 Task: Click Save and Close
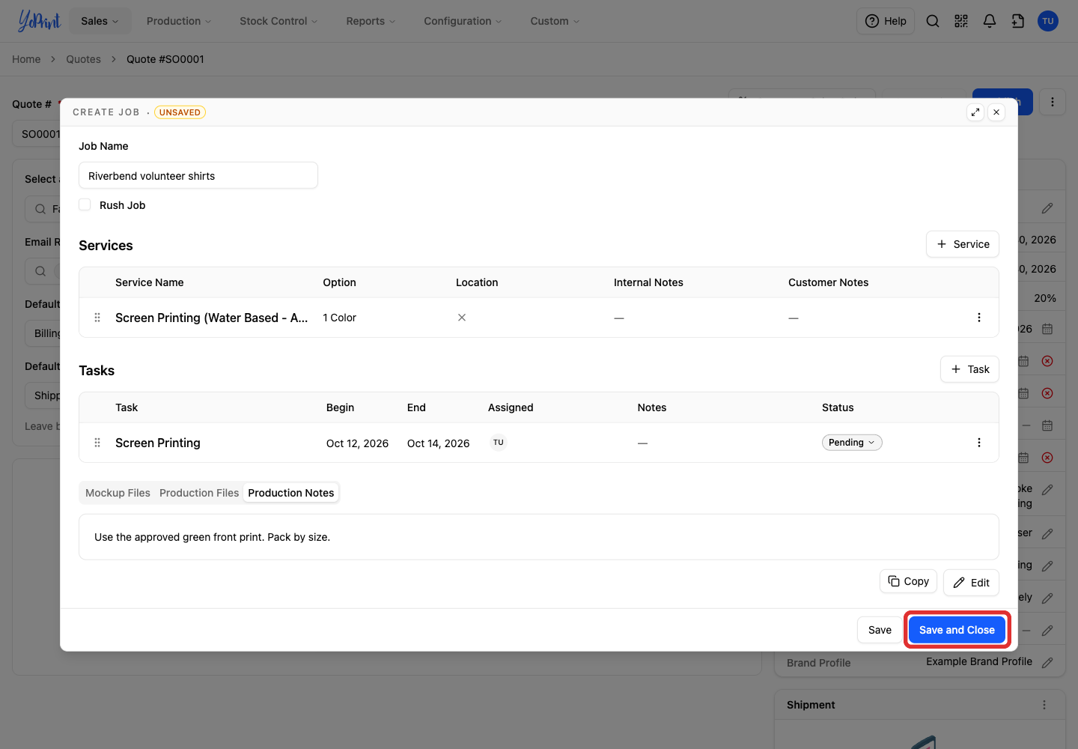click(957, 630)
